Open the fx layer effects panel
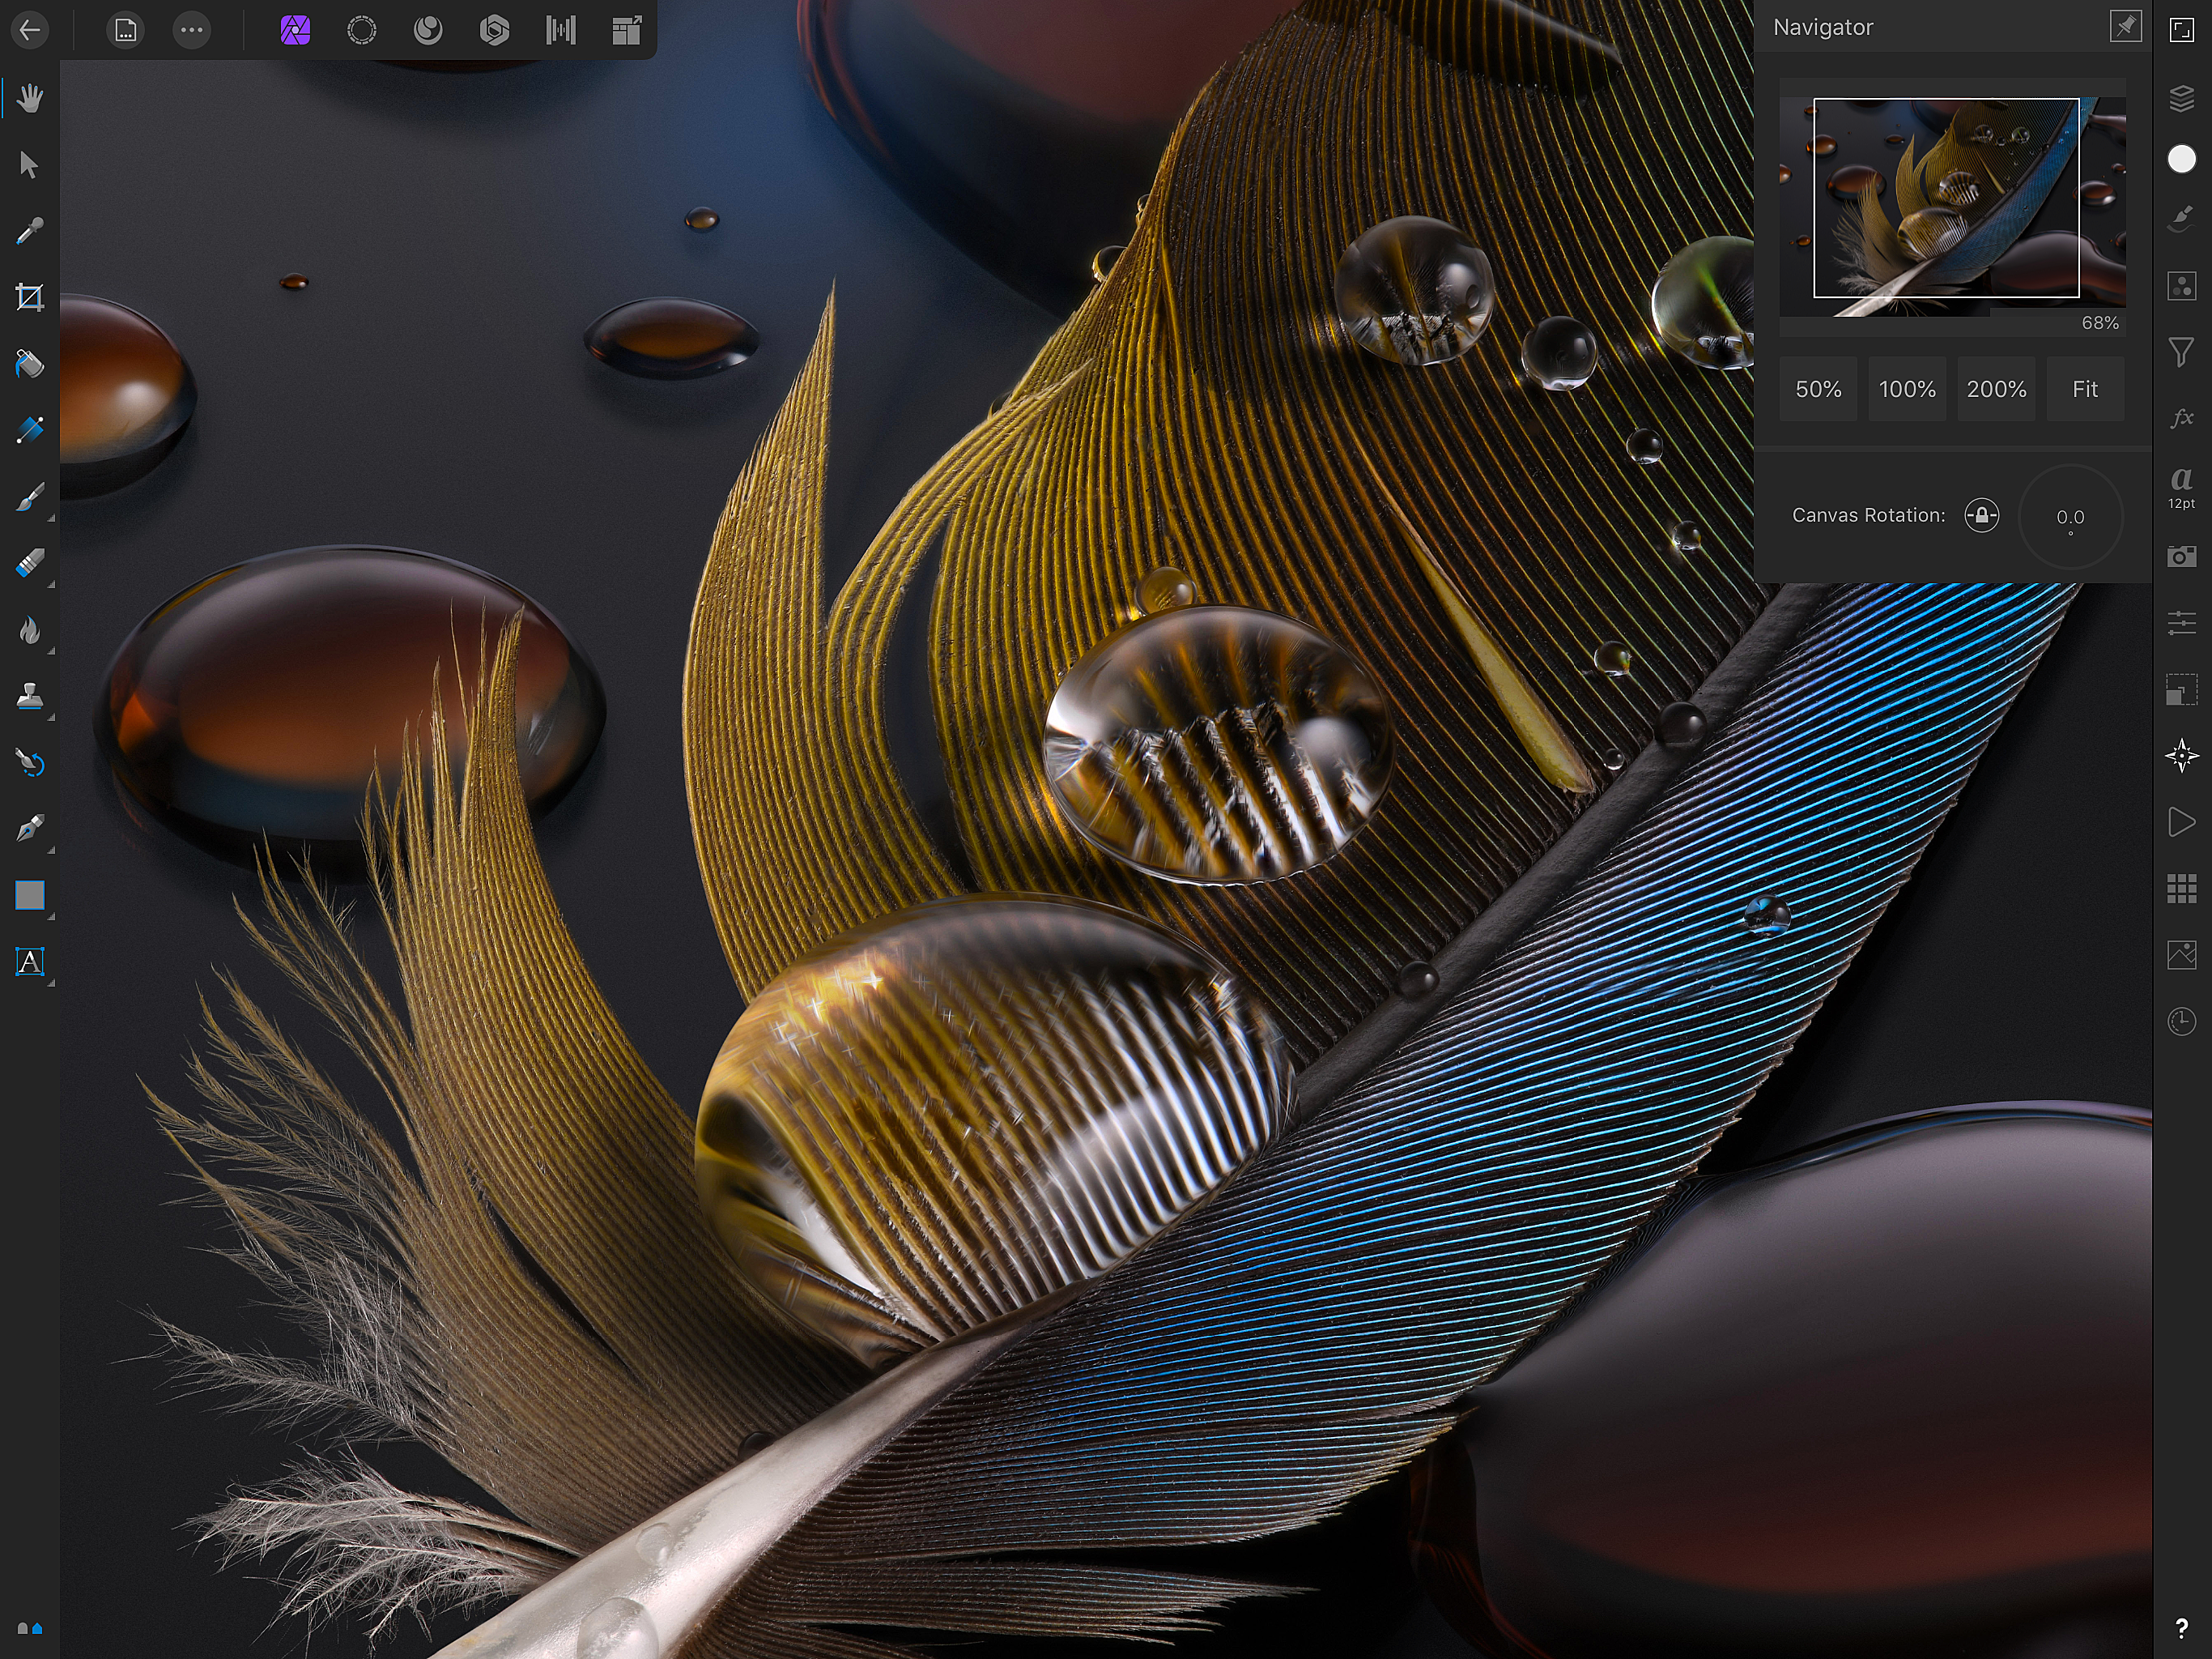The image size is (2212, 1659). pos(2181,417)
